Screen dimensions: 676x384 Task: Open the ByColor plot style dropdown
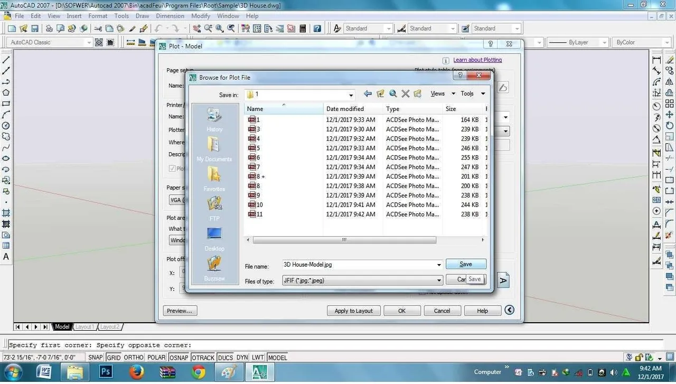pos(667,42)
